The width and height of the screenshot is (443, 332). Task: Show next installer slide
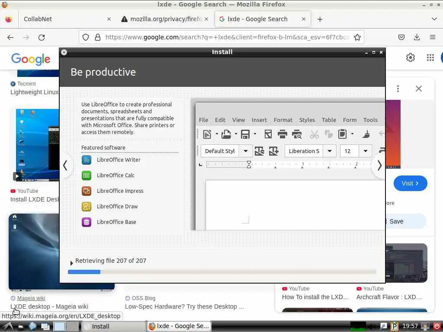[x=379, y=166]
